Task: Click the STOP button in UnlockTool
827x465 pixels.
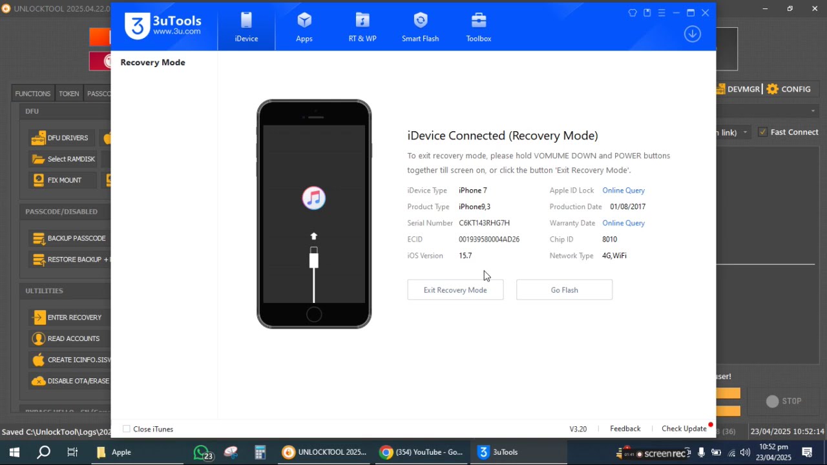Action: (x=784, y=401)
